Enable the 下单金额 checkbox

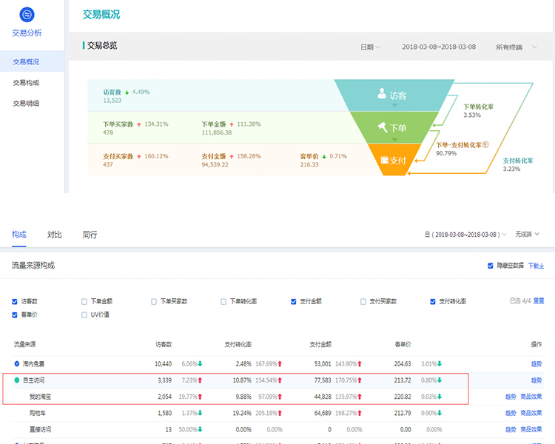pyautogui.click(x=84, y=302)
